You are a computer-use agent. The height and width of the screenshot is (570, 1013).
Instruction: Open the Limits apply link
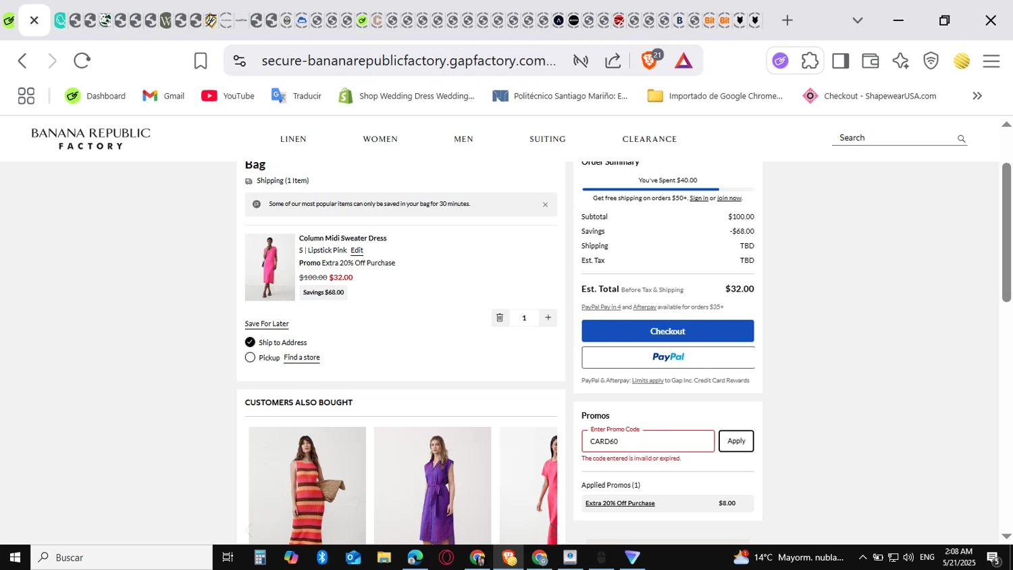coord(648,380)
